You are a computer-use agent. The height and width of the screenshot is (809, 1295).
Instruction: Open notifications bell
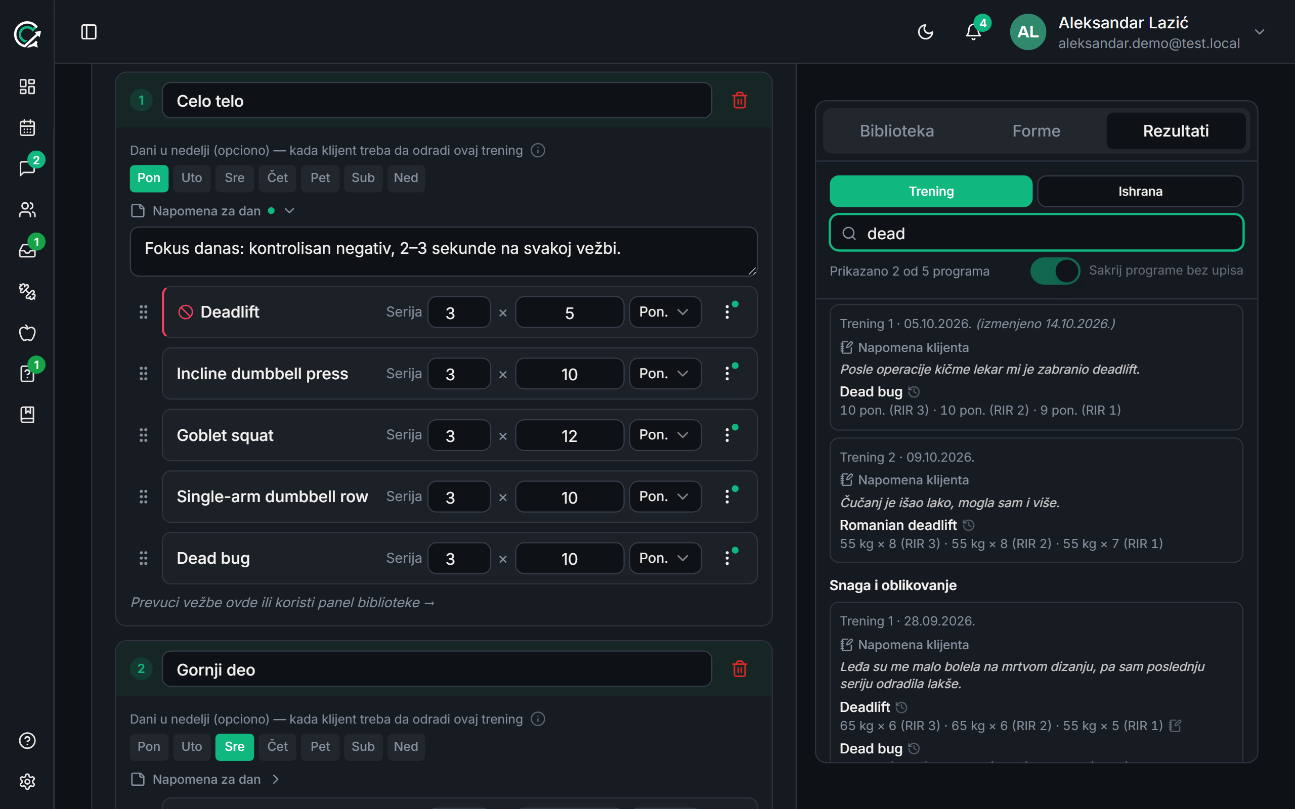pyautogui.click(x=973, y=32)
